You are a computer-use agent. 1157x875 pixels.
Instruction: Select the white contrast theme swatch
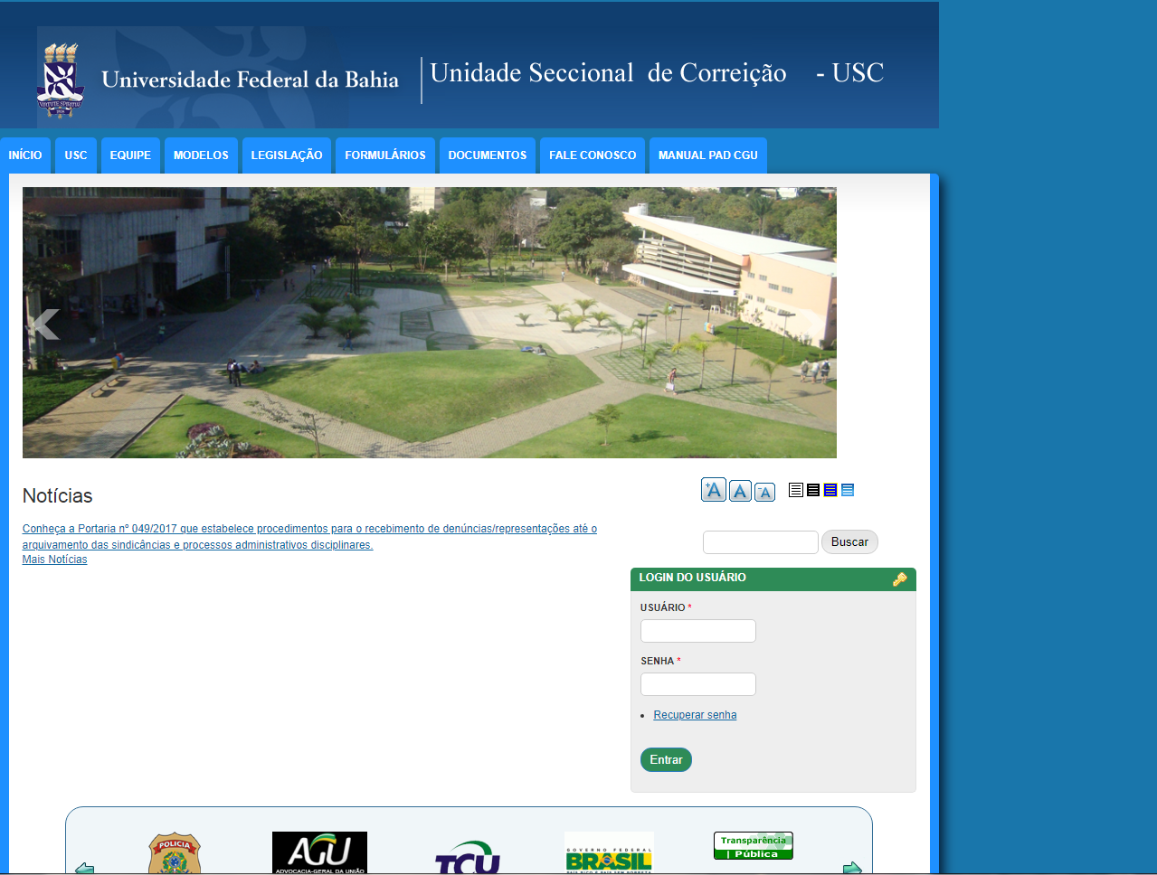point(796,490)
